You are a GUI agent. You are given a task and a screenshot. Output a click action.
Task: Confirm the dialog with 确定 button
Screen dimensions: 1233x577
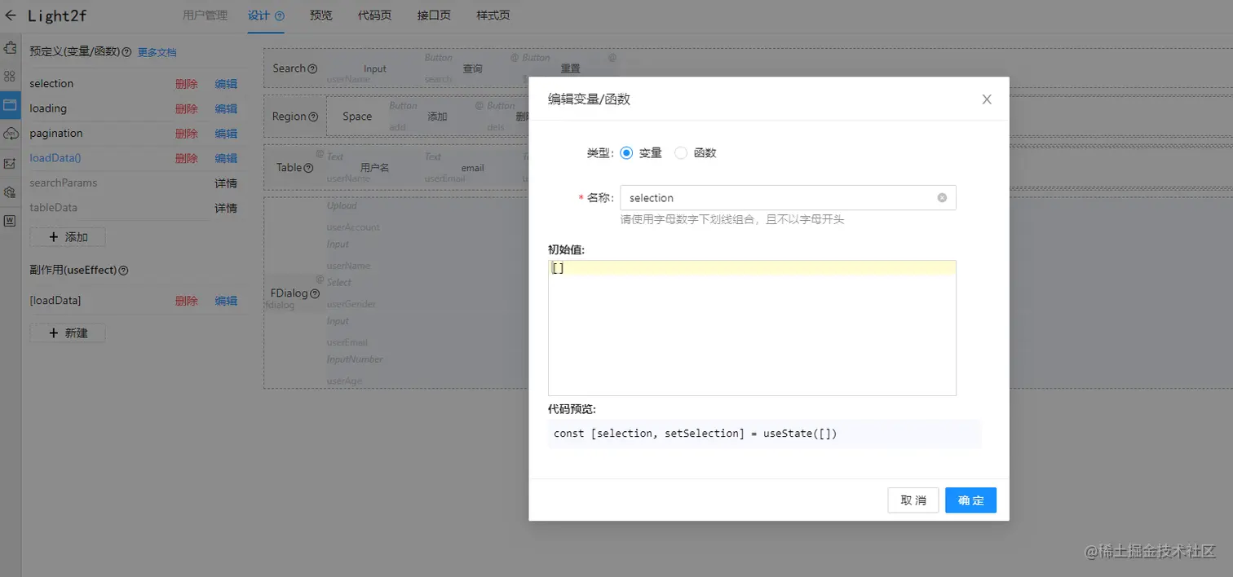tap(970, 500)
